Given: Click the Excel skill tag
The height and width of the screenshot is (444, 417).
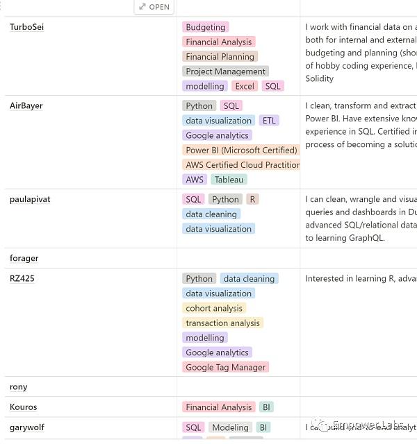Looking at the screenshot, I should (x=245, y=86).
